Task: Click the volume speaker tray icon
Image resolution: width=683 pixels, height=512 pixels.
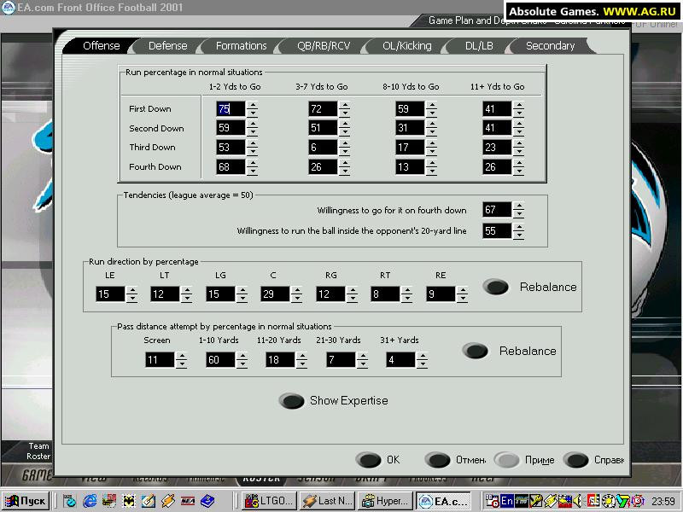Action: 578,501
